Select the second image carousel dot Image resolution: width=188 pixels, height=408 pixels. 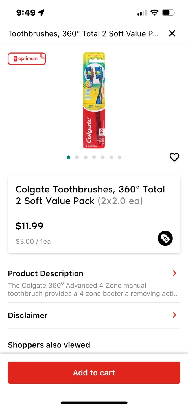click(77, 157)
